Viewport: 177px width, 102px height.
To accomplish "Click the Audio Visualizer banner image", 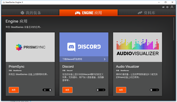I will click(x=137, y=47).
